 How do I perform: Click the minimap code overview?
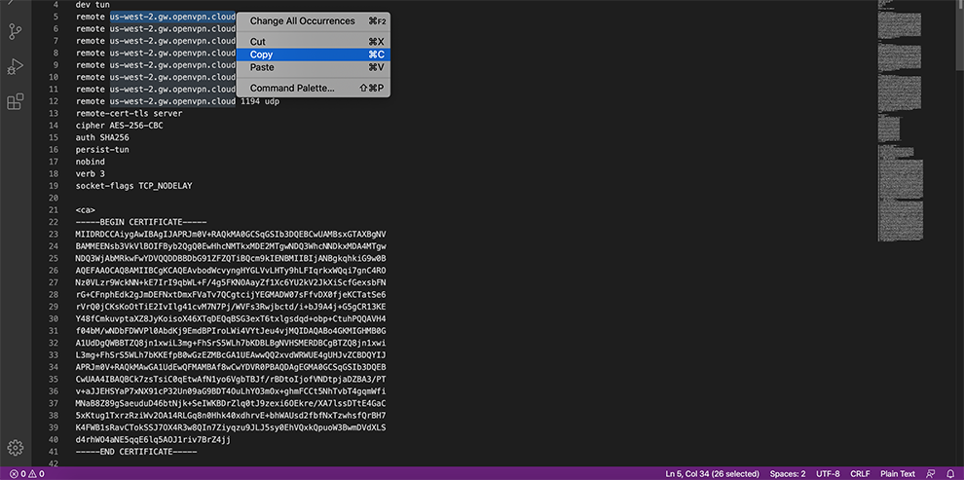(900, 146)
